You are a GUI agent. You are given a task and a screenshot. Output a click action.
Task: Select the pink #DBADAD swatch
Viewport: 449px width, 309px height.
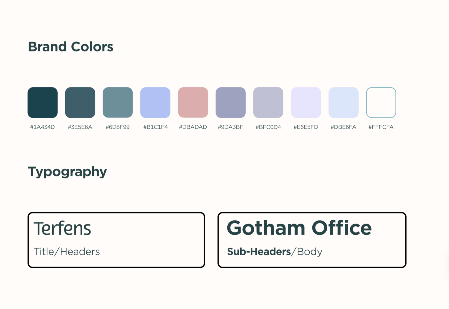(x=193, y=102)
